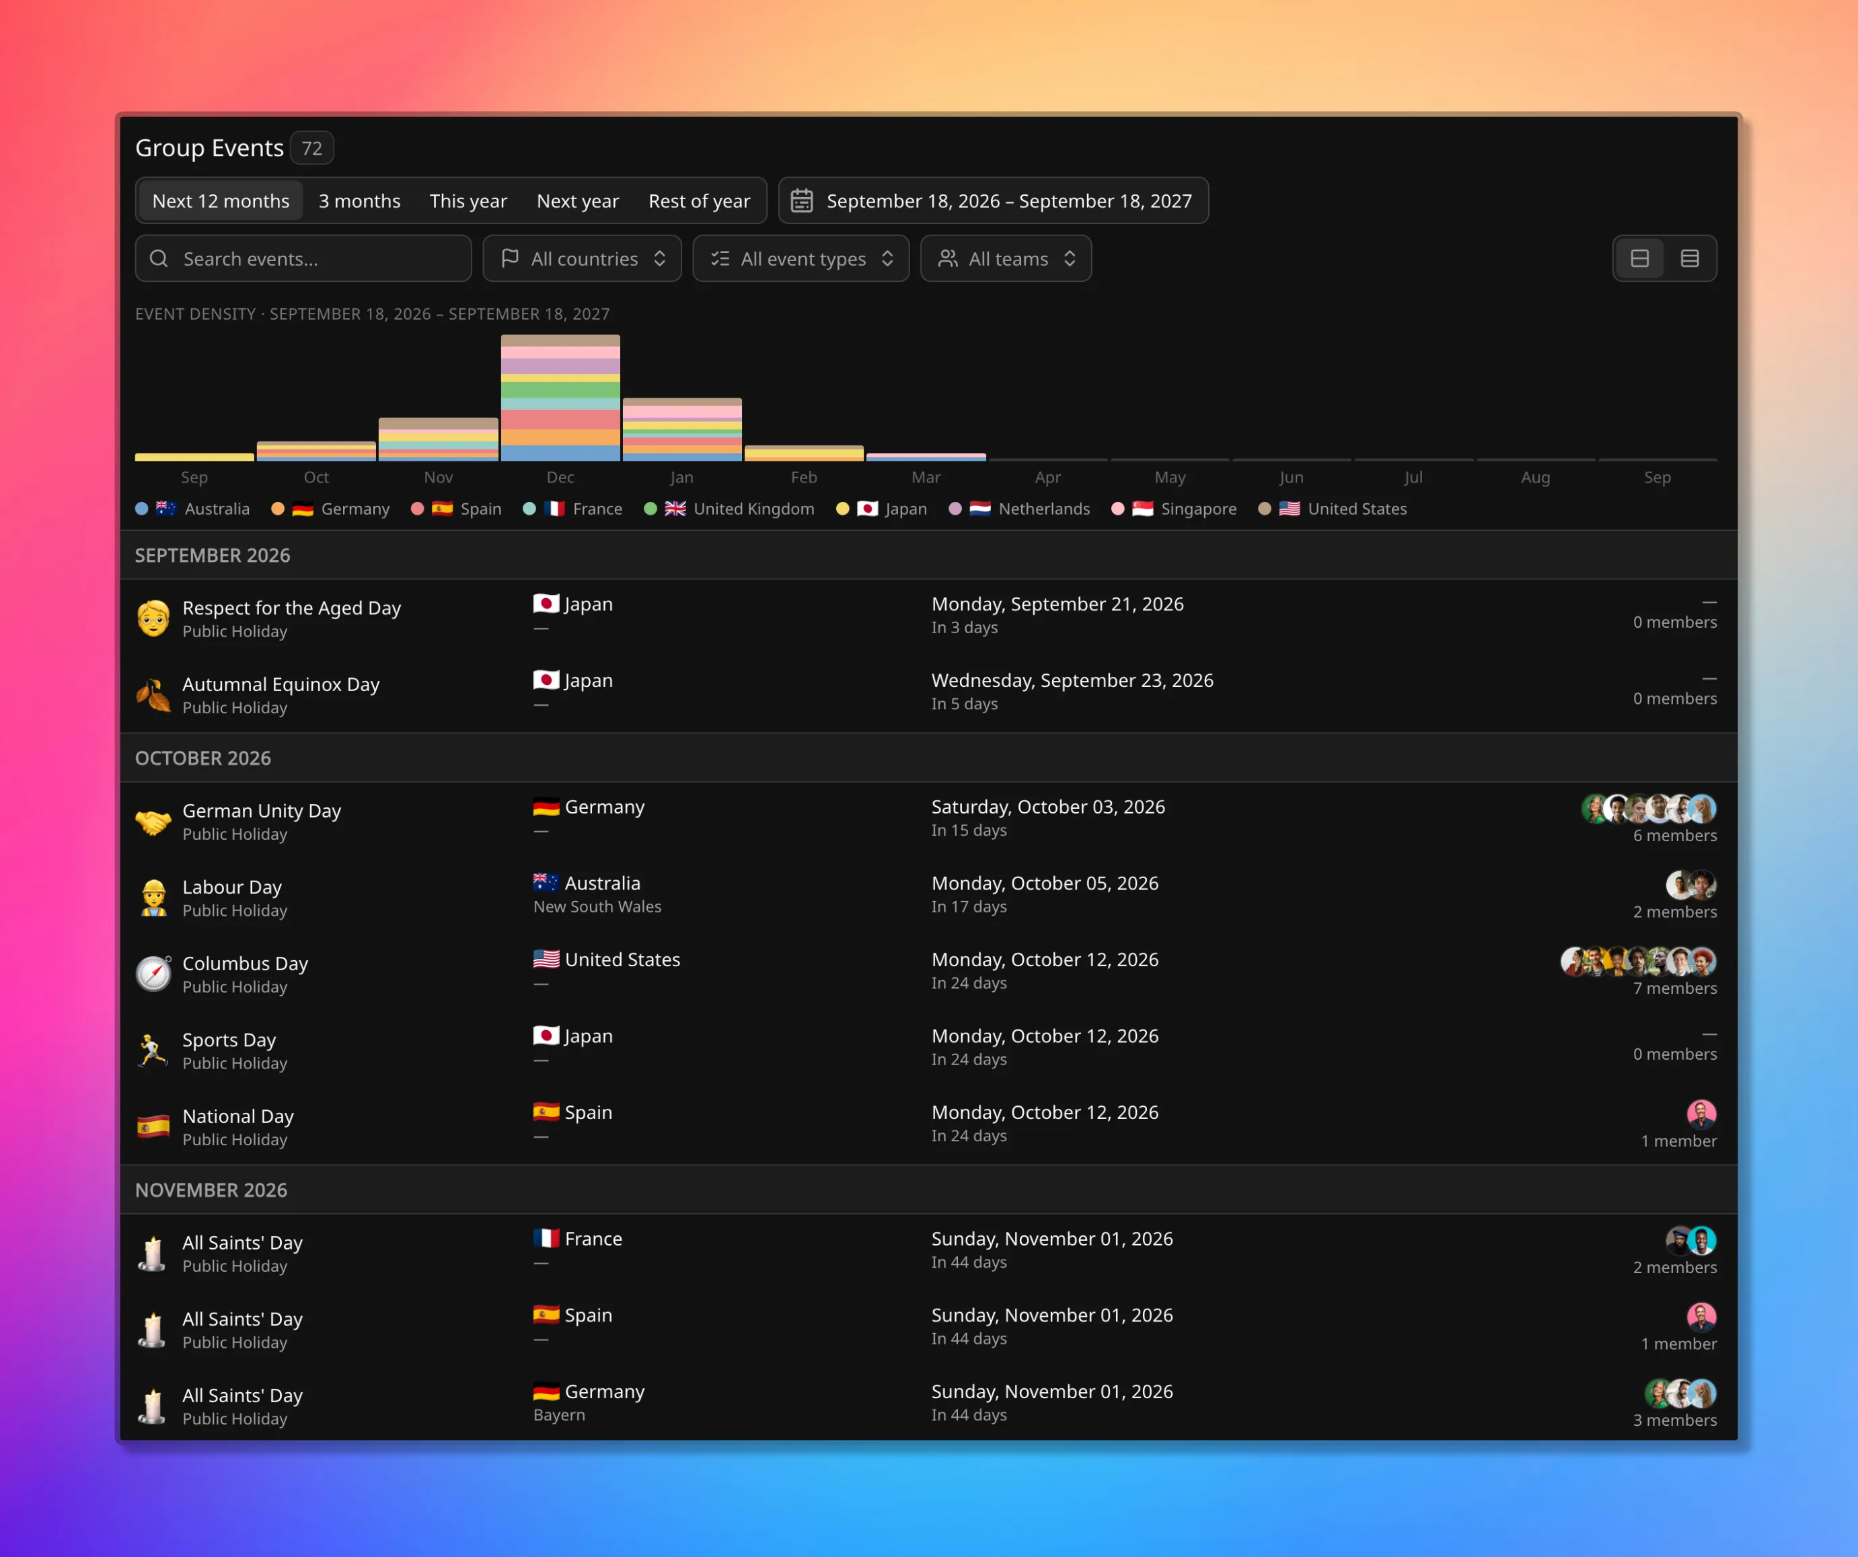Click the Australia flag in Labour Day row
Image resolution: width=1858 pixels, height=1557 pixels.
546,883
